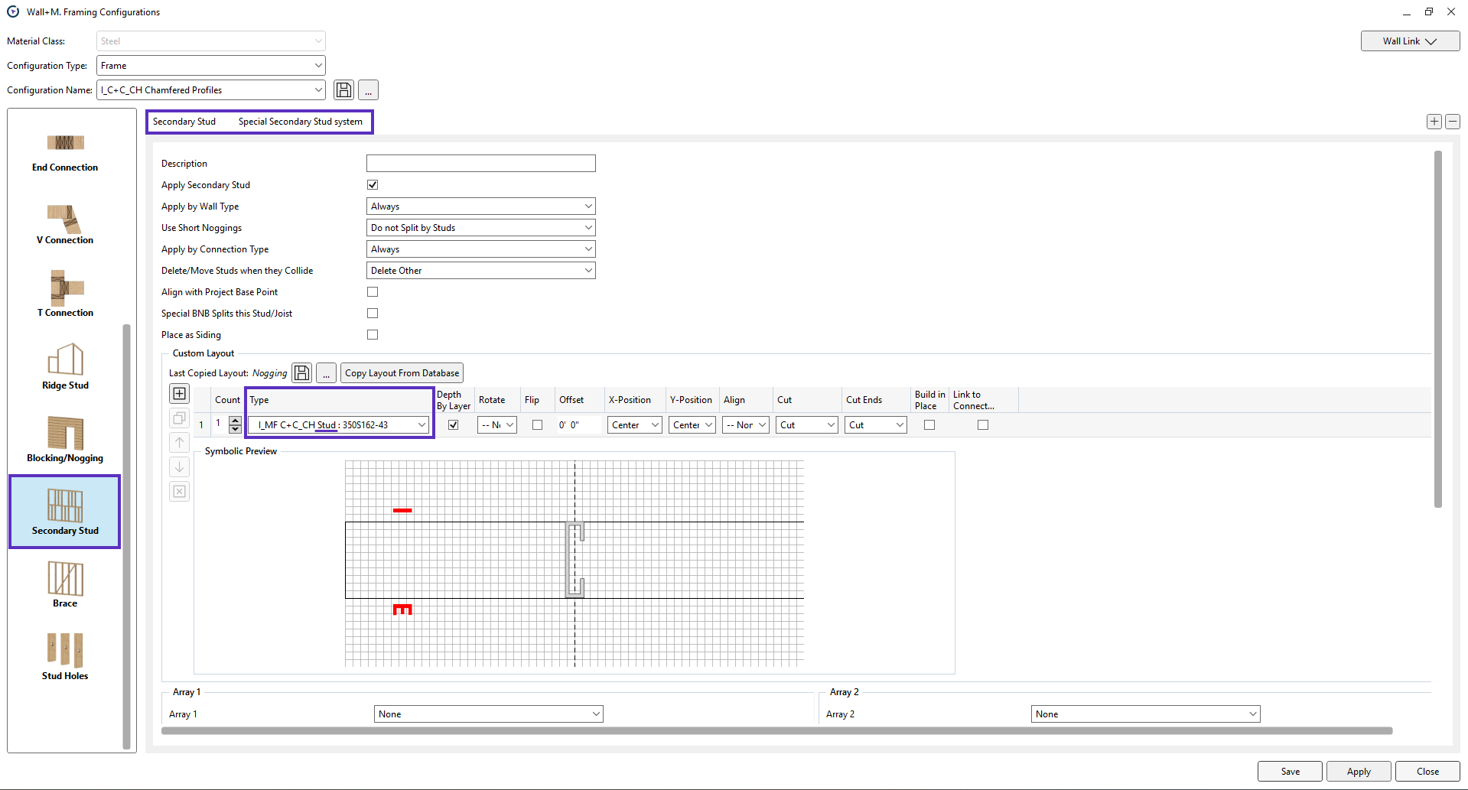Viewport: 1468px width, 790px height.
Task: Switch to Special Secondary Stud system tab
Action: (x=300, y=122)
